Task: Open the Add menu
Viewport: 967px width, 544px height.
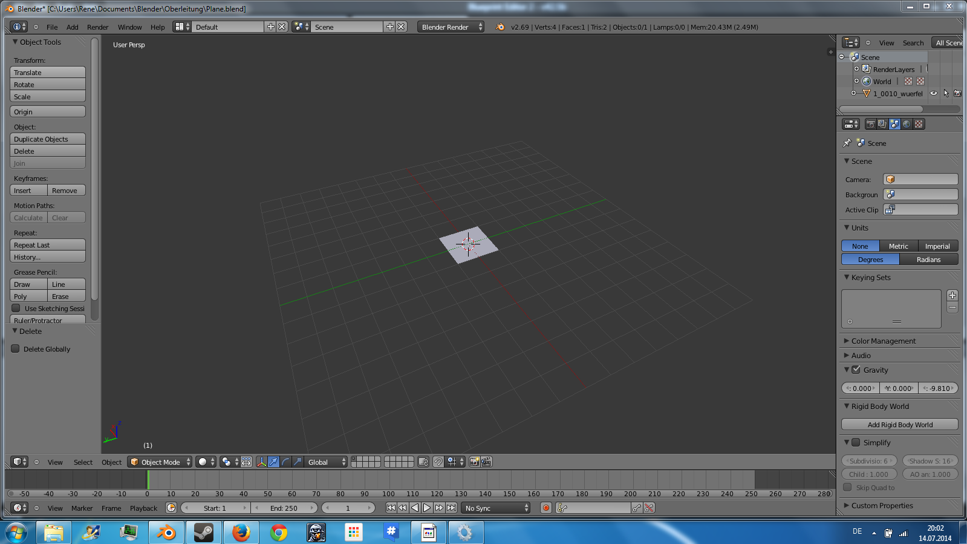Action: click(73, 27)
